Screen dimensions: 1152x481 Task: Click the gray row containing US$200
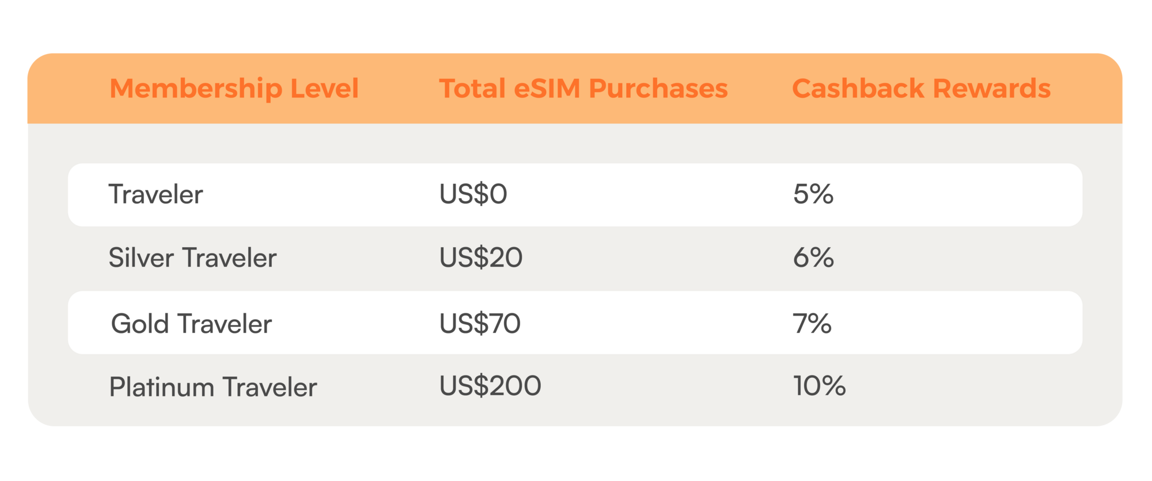(634, 387)
